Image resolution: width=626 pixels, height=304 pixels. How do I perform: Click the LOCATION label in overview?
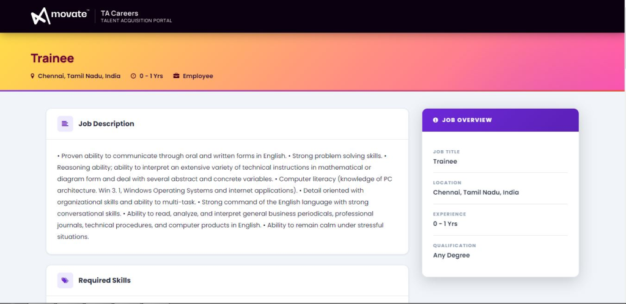447,183
